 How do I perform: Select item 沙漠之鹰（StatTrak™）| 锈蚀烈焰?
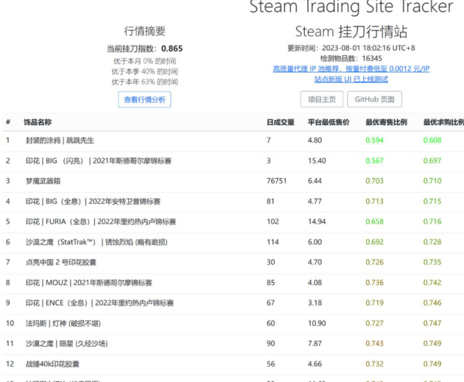96,242
